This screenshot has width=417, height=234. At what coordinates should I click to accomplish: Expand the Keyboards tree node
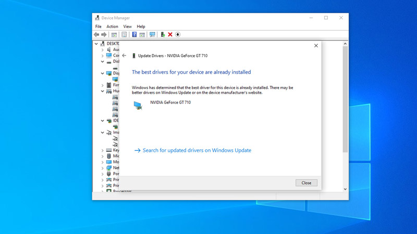(x=102, y=150)
